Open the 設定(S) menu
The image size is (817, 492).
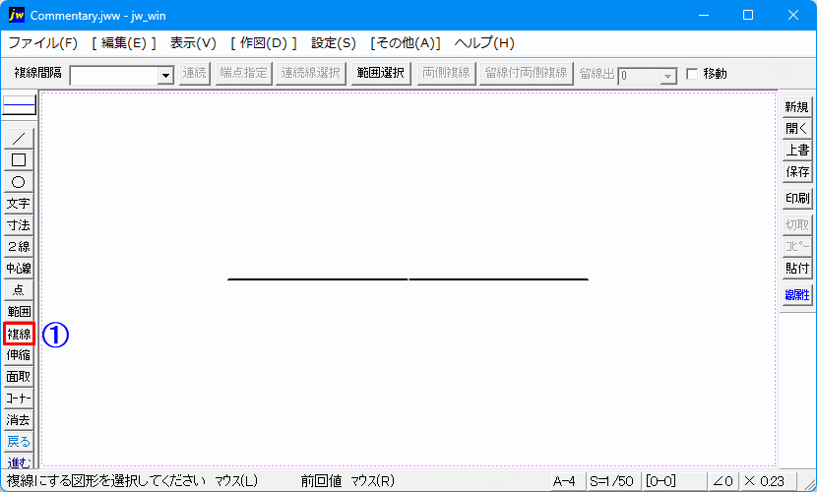(x=334, y=42)
